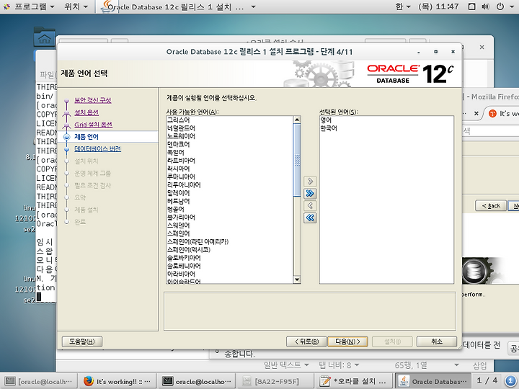Remove selected language with single left arrow
Screen dimensions: 519x389
click(x=310, y=206)
